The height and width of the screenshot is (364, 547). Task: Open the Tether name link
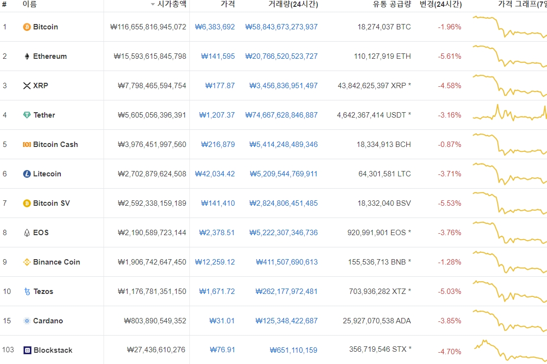click(x=44, y=115)
